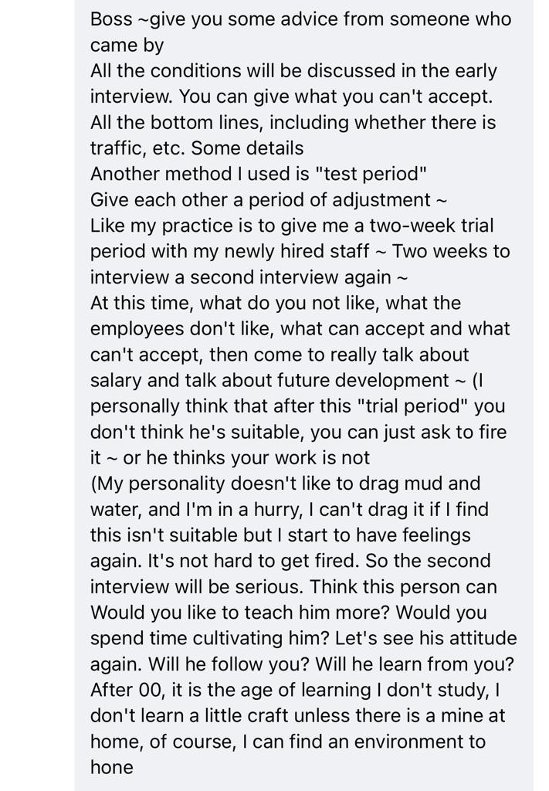549x791 pixels.
Task: Click the opening line starting "Boss ~give you"
Action: tap(300, 19)
